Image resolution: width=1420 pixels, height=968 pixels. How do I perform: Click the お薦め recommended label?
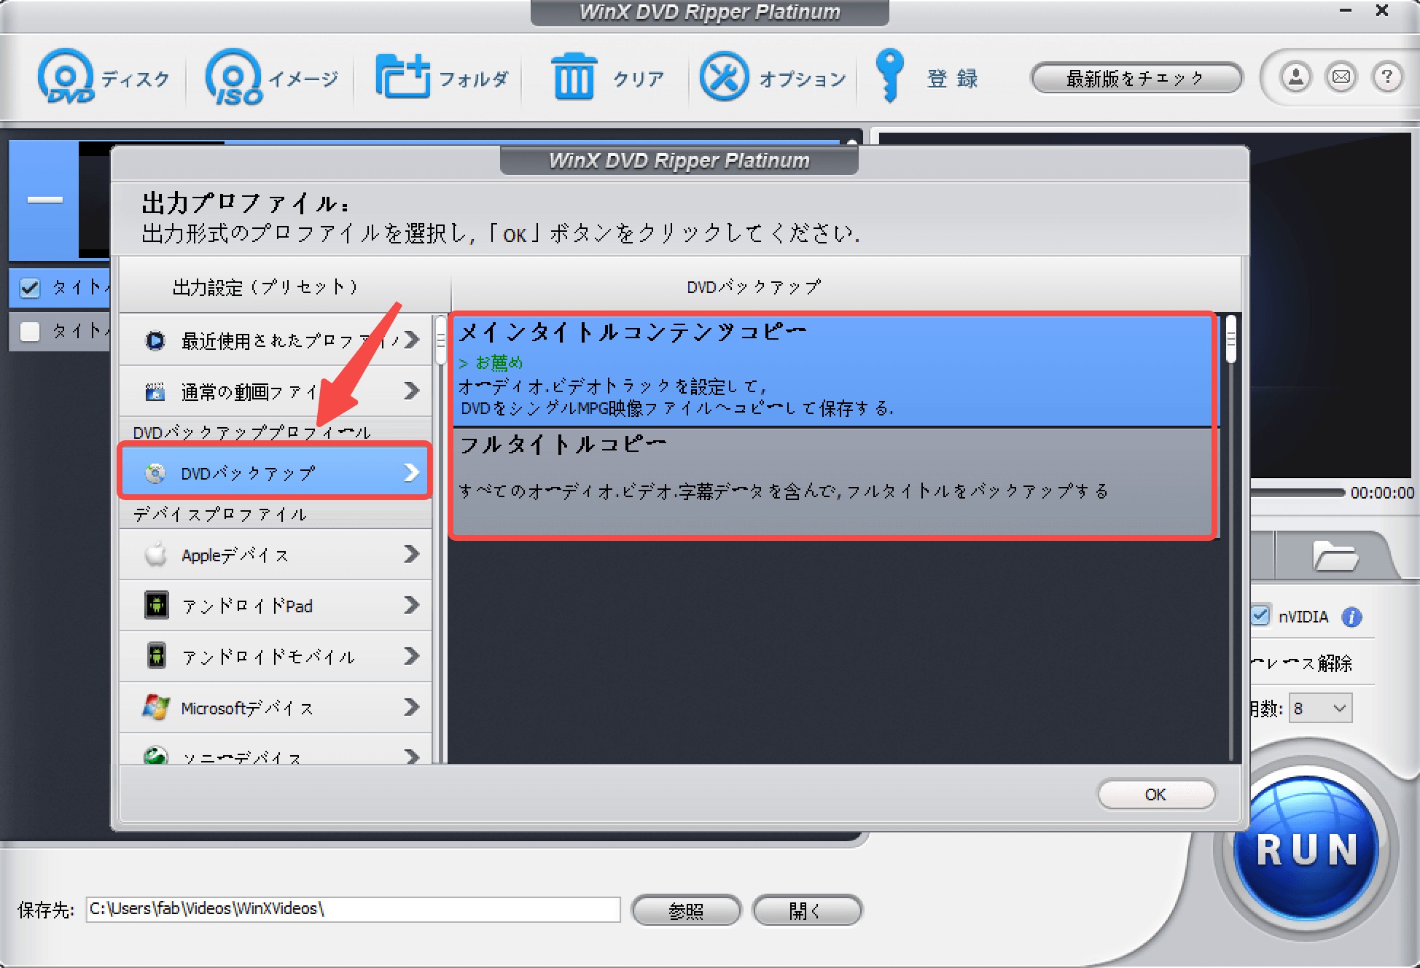click(499, 362)
